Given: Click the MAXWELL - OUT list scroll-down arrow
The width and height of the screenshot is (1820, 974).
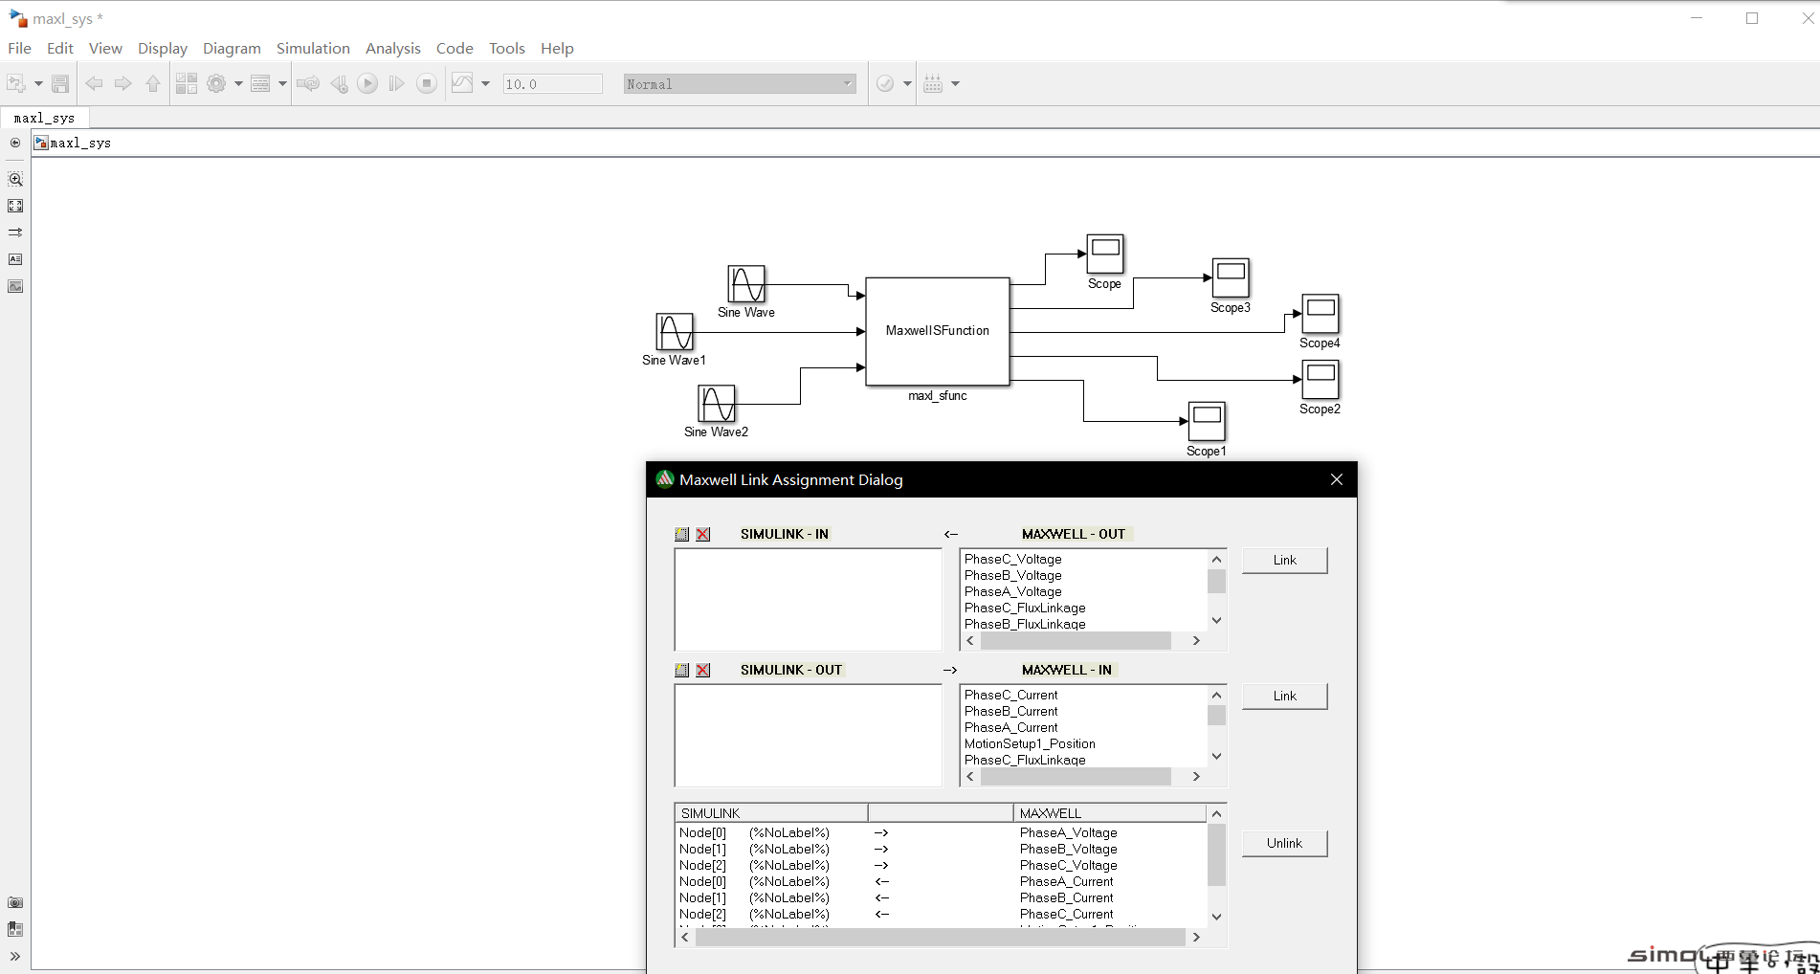Looking at the screenshot, I should point(1216,620).
